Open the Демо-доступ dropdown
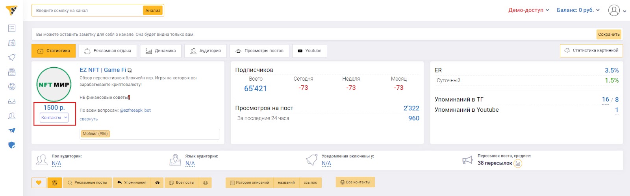630x196 pixels. [x=528, y=10]
